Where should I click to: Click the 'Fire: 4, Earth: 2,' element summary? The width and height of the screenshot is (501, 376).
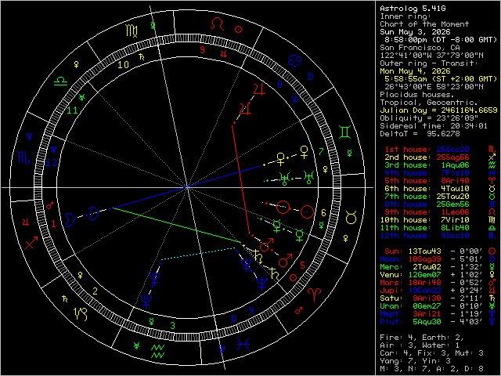pyautogui.click(x=422, y=338)
